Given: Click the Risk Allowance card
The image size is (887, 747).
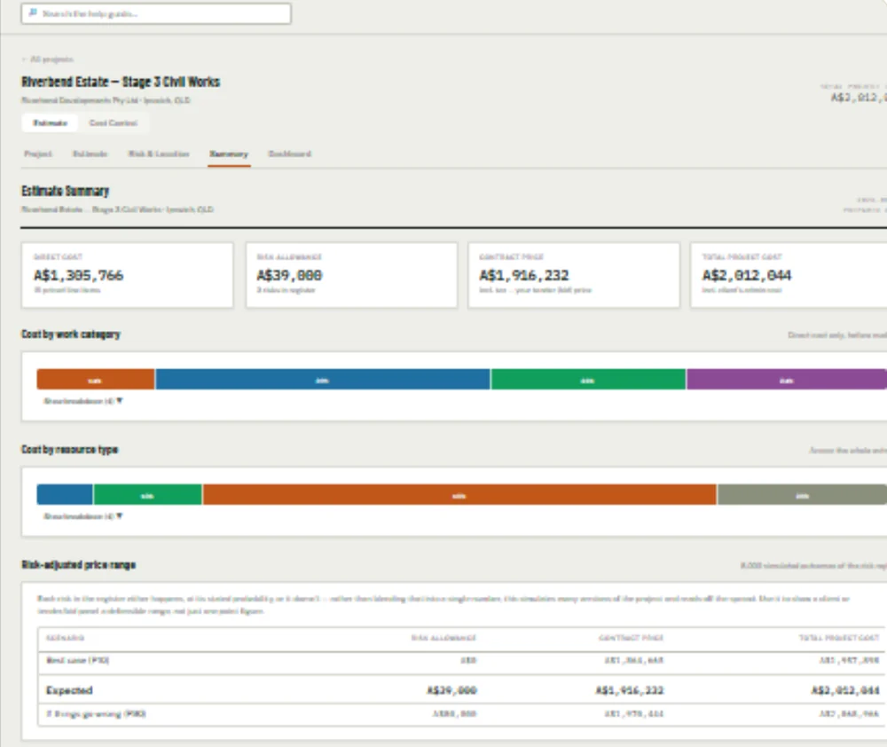Looking at the screenshot, I should (351, 275).
